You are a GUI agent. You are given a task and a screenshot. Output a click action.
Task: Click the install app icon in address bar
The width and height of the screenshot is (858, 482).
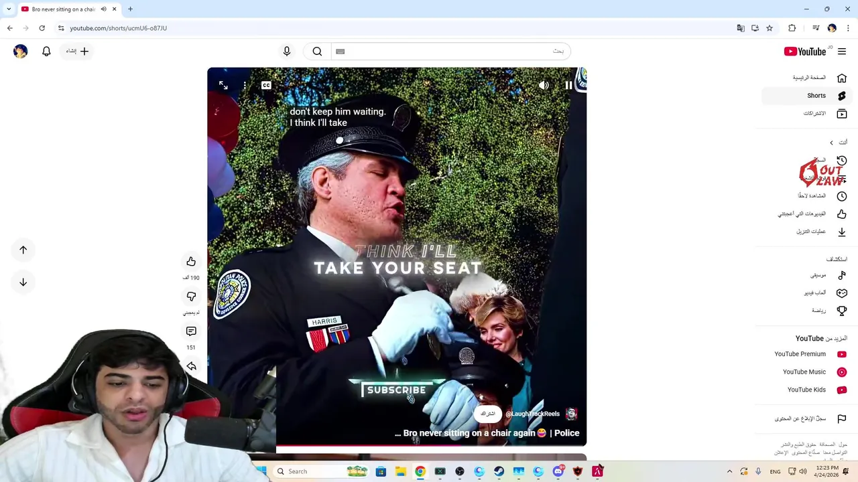[755, 28]
